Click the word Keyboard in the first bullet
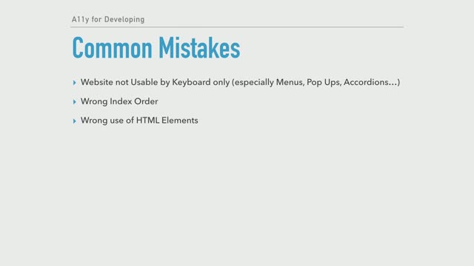The image size is (474, 266). click(x=191, y=82)
